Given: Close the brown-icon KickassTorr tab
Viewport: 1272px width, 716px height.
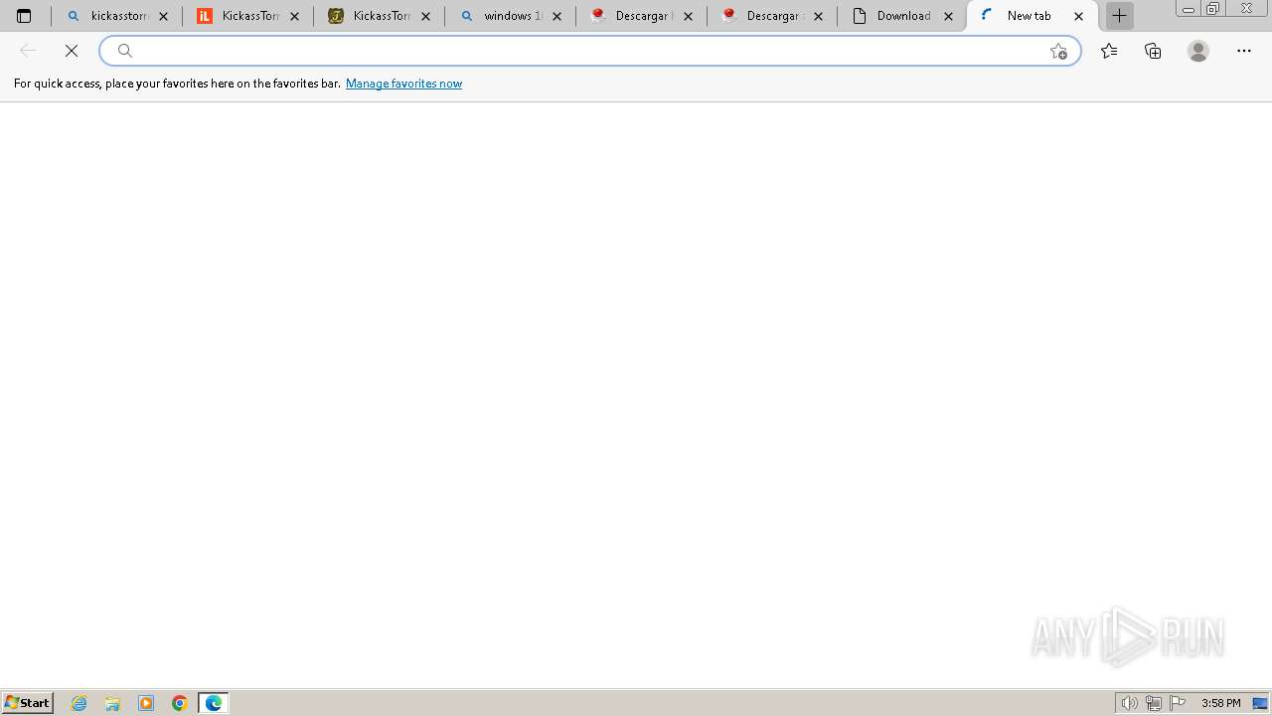Looking at the screenshot, I should coord(425,16).
